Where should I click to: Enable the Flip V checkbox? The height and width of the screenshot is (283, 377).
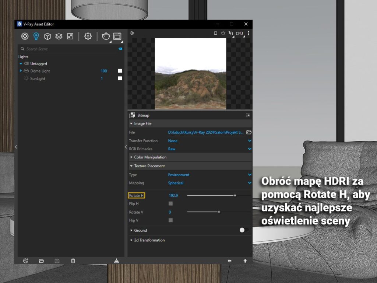pyautogui.click(x=170, y=220)
